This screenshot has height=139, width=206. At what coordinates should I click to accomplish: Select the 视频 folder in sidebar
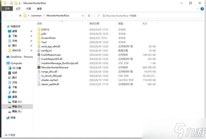(15, 73)
